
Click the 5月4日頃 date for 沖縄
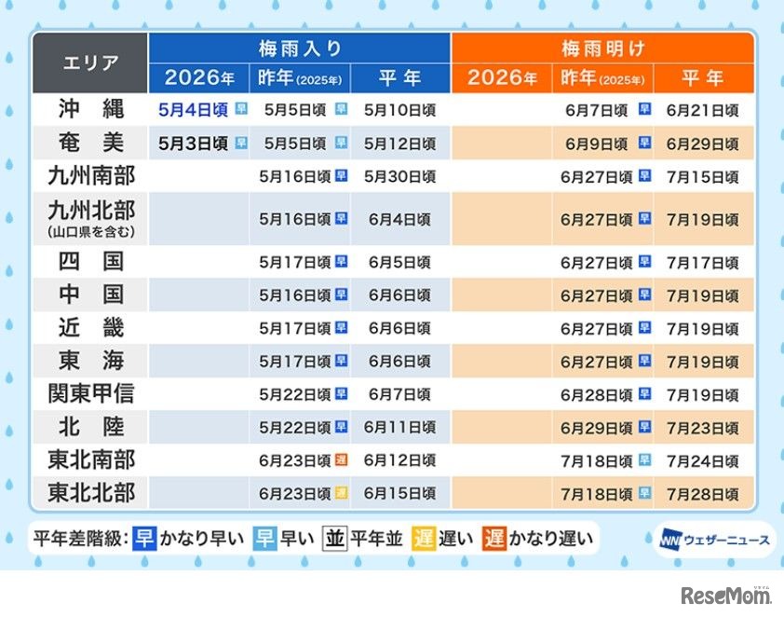coord(193,110)
